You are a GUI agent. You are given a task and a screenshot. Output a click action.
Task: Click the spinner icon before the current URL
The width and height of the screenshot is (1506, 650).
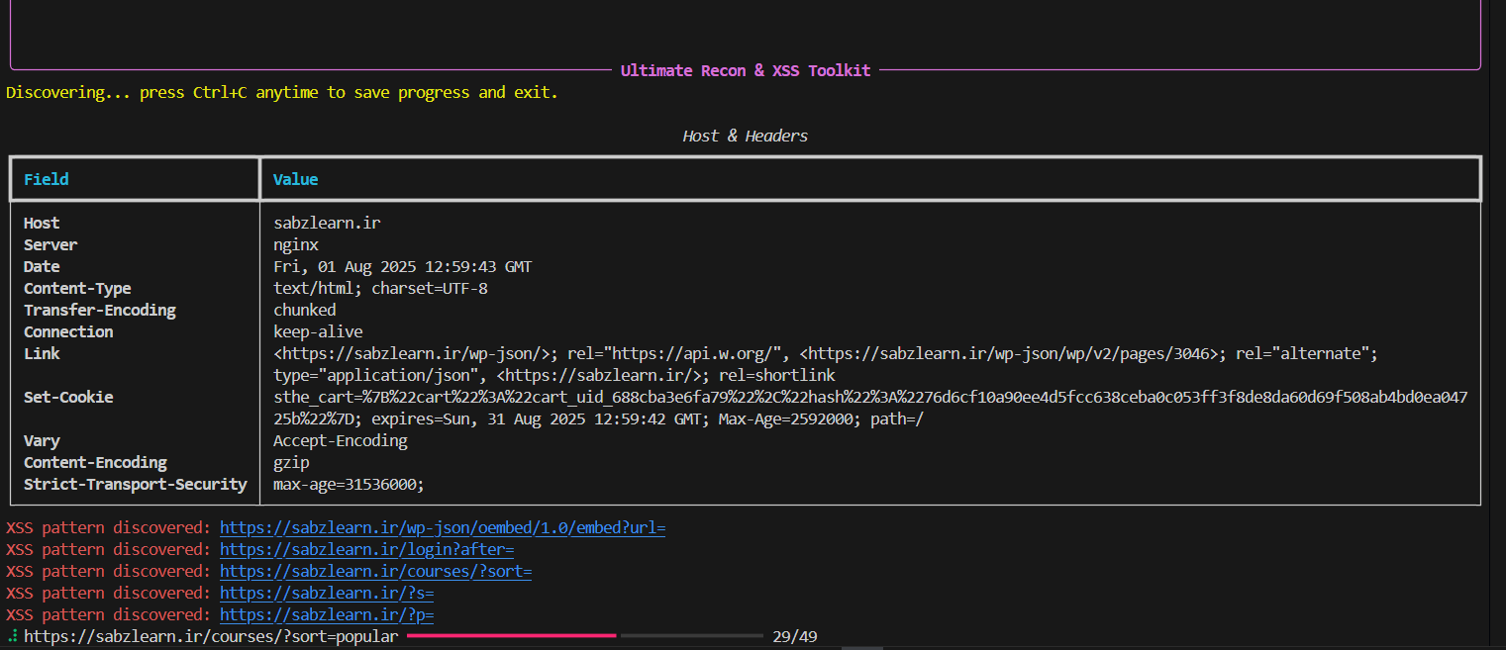point(12,636)
